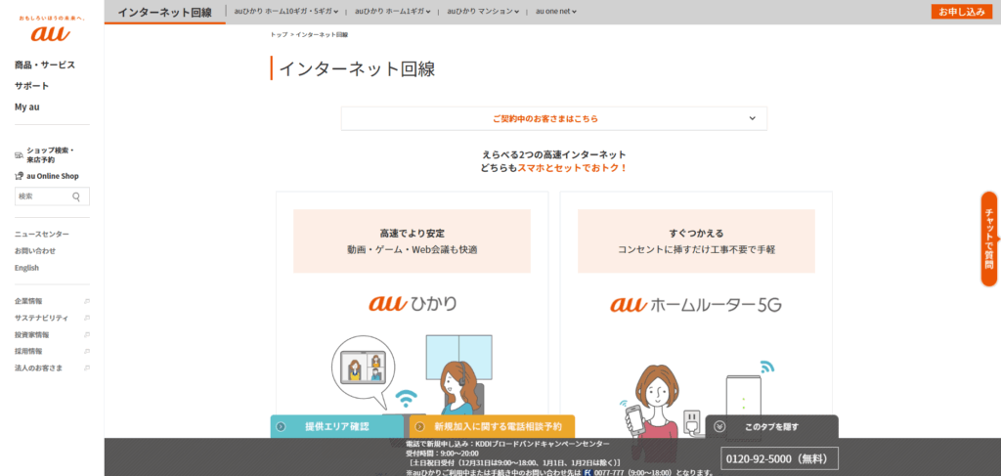The height and width of the screenshot is (476, 1001).
Task: Click the external link icon beside サステナビリティ
Action: pyautogui.click(x=86, y=318)
